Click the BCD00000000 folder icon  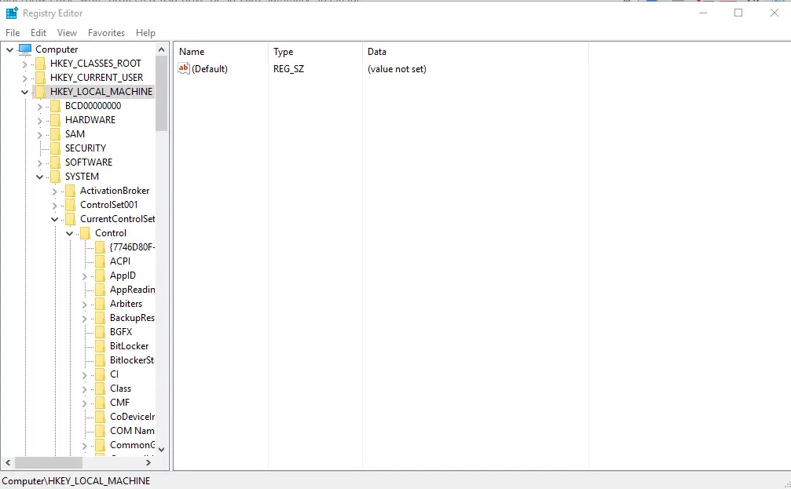pyautogui.click(x=56, y=106)
